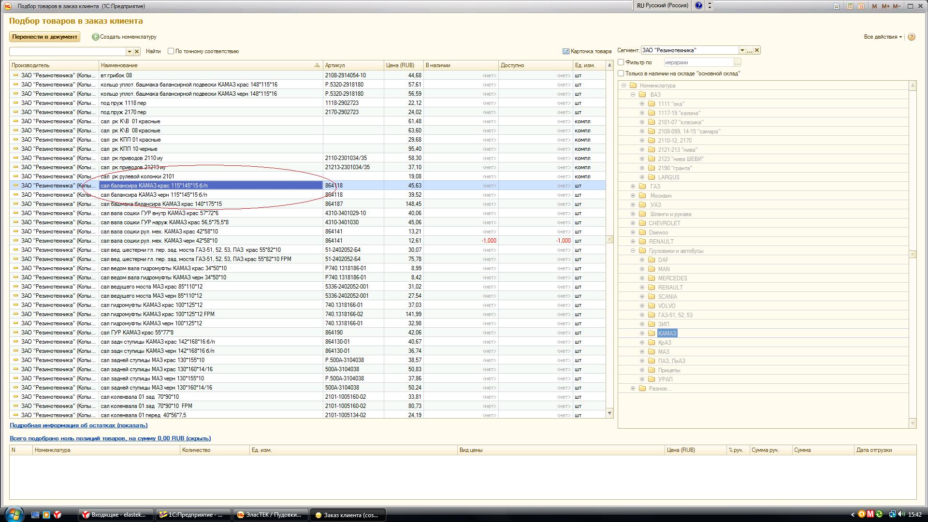Add page to favorites star icon
Image resolution: width=928 pixels, height=522 pixels.
tap(837, 6)
